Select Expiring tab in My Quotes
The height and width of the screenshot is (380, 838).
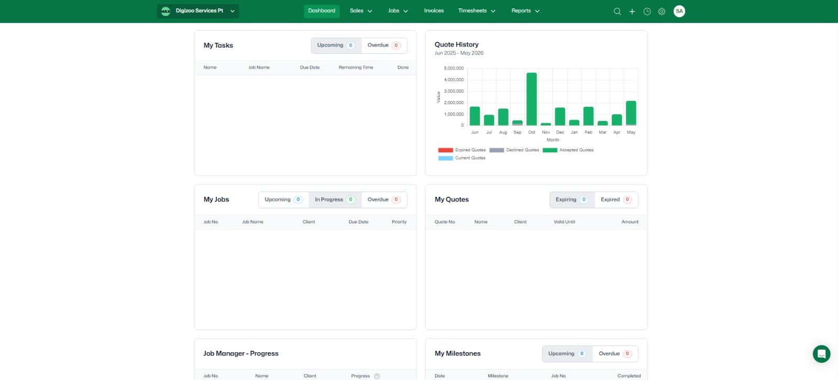coord(572,199)
